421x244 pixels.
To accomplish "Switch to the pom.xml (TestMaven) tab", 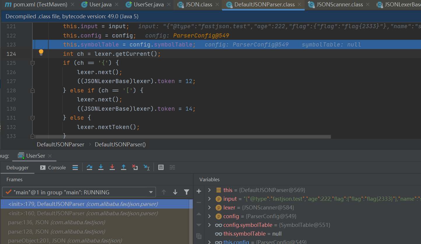I will coord(40,5).
